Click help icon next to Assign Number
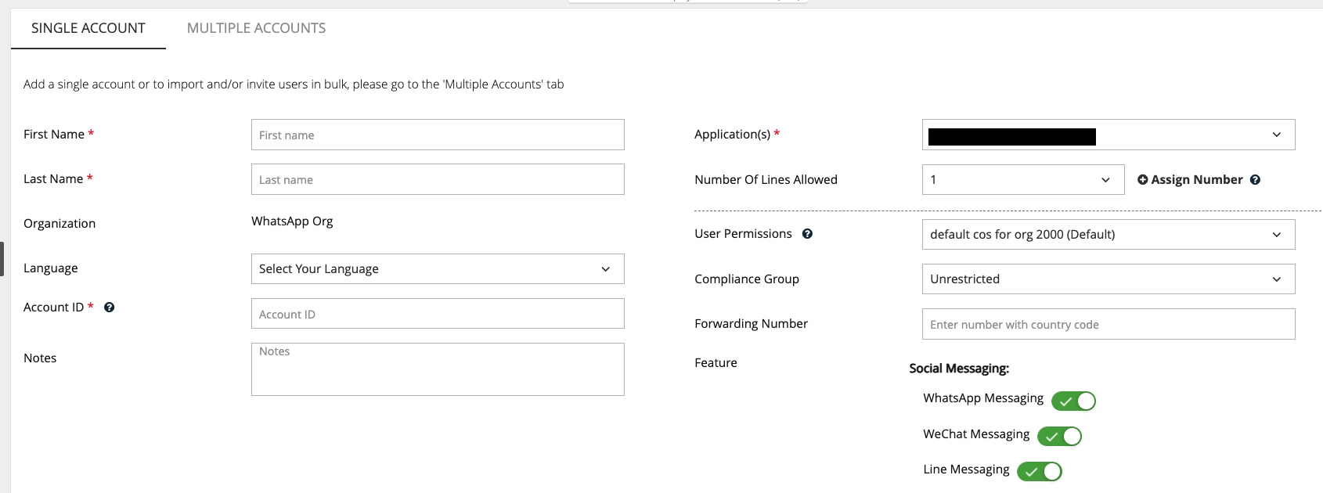Viewport: 1323px width, 493px height. tap(1255, 180)
